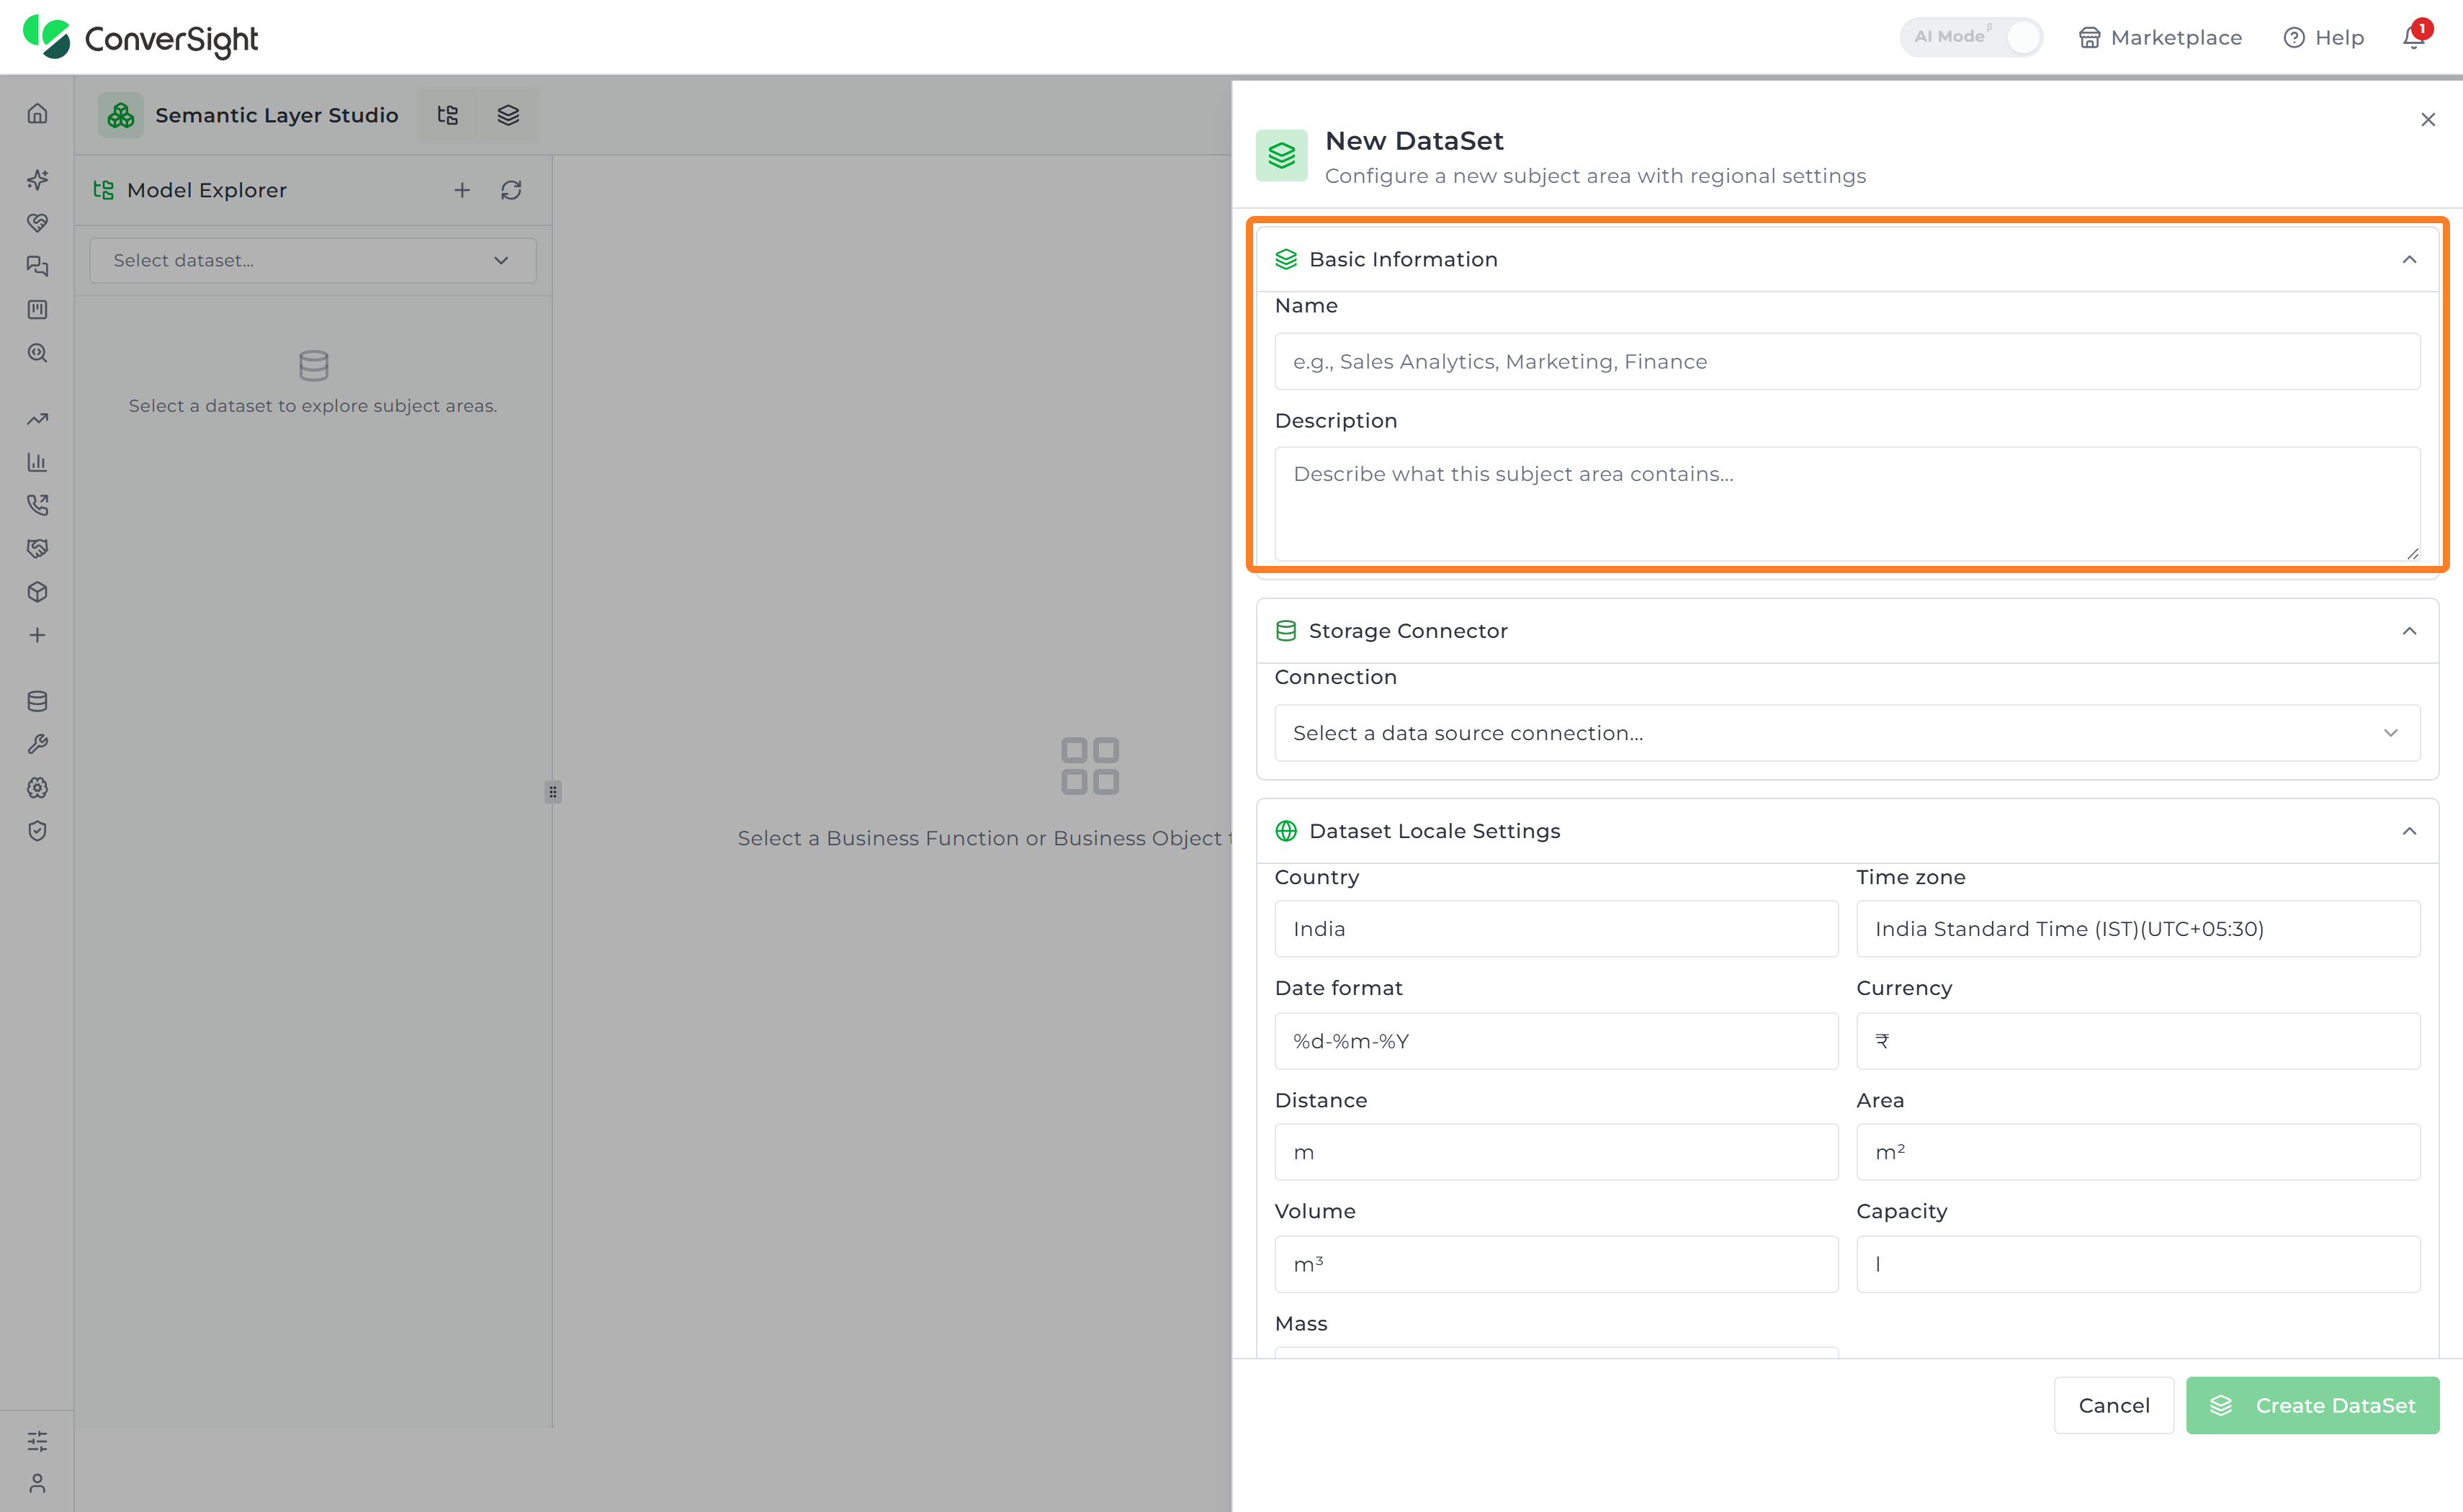Switch to the model tree view tab
This screenshot has width=2463, height=1512.
pos(448,115)
